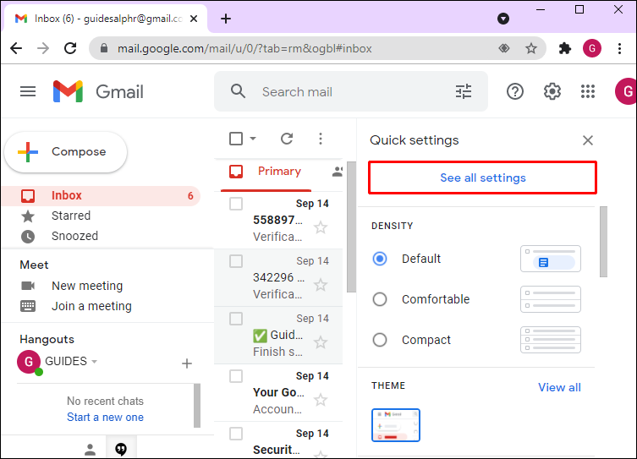
Task: Close the Inbox browser tab
Action: point(194,19)
